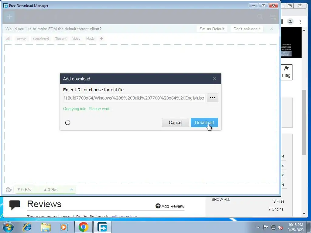Click the plus add download icon in FDM toolbar
This screenshot has height=233, width=311.
(x=9, y=17)
